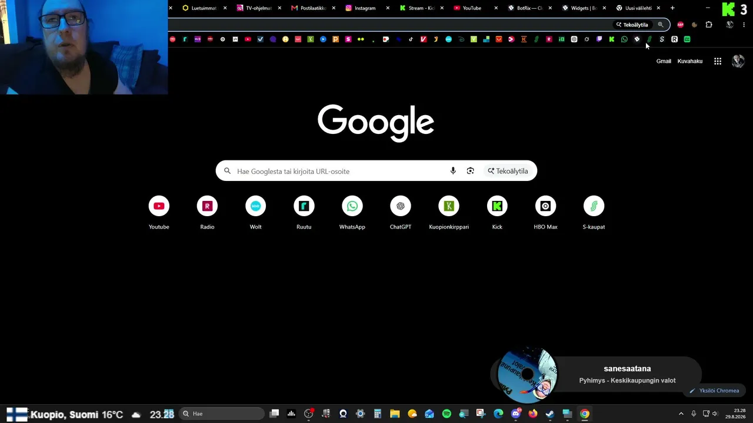Open Steam from the taskbar
Image resolution: width=753 pixels, height=423 pixels.
coord(550,414)
